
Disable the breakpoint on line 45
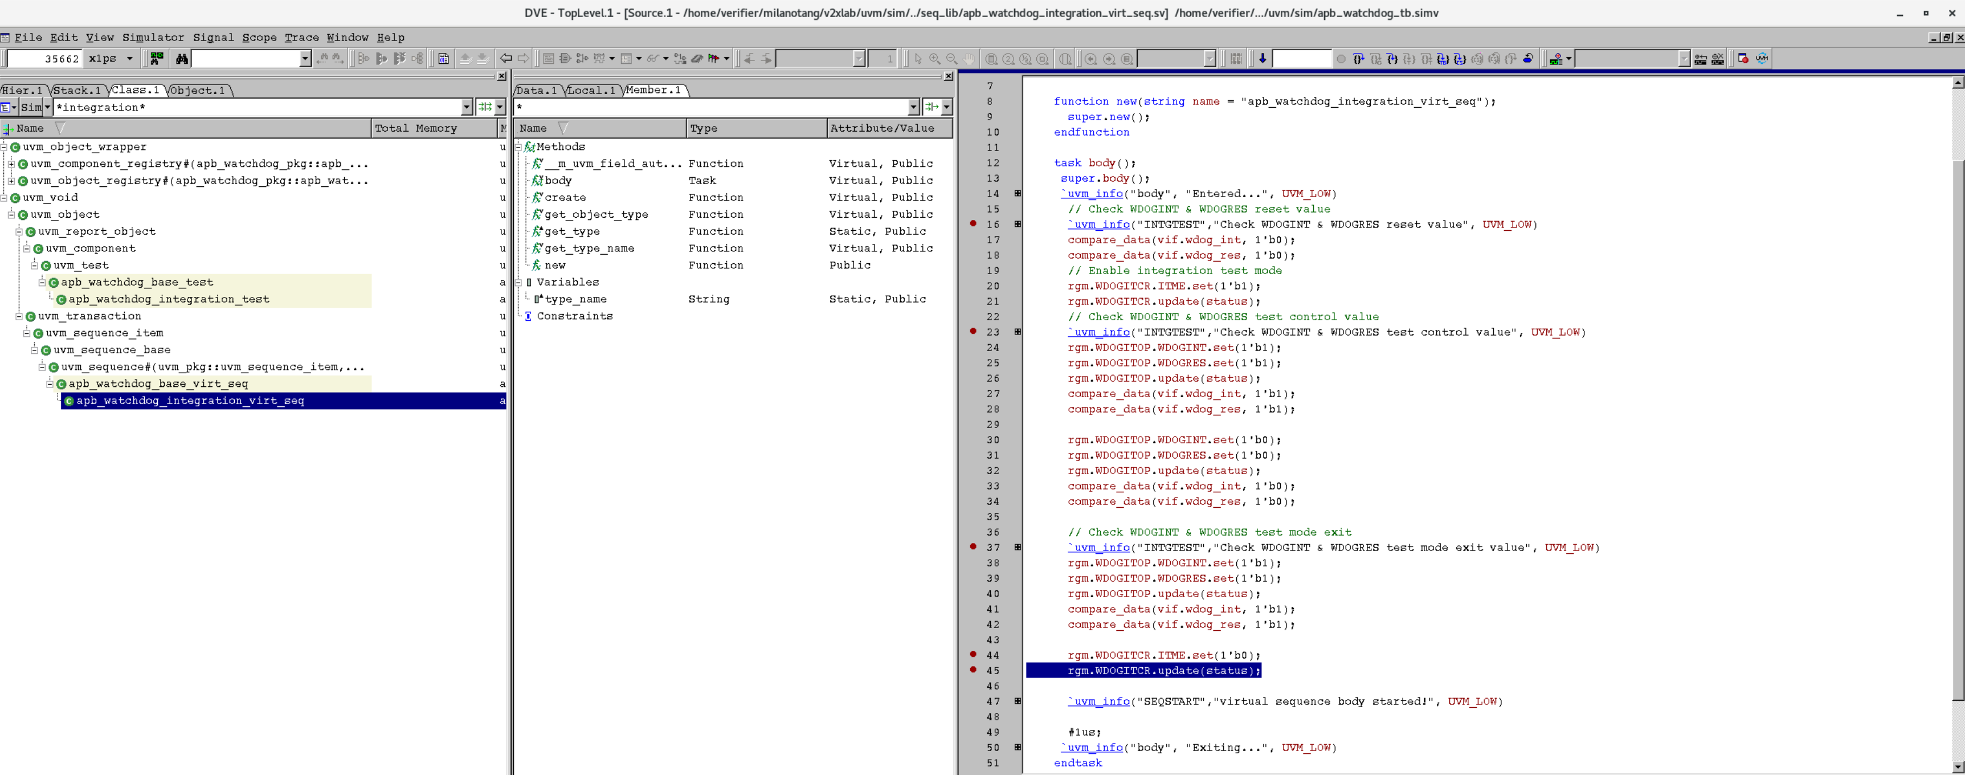coord(973,670)
